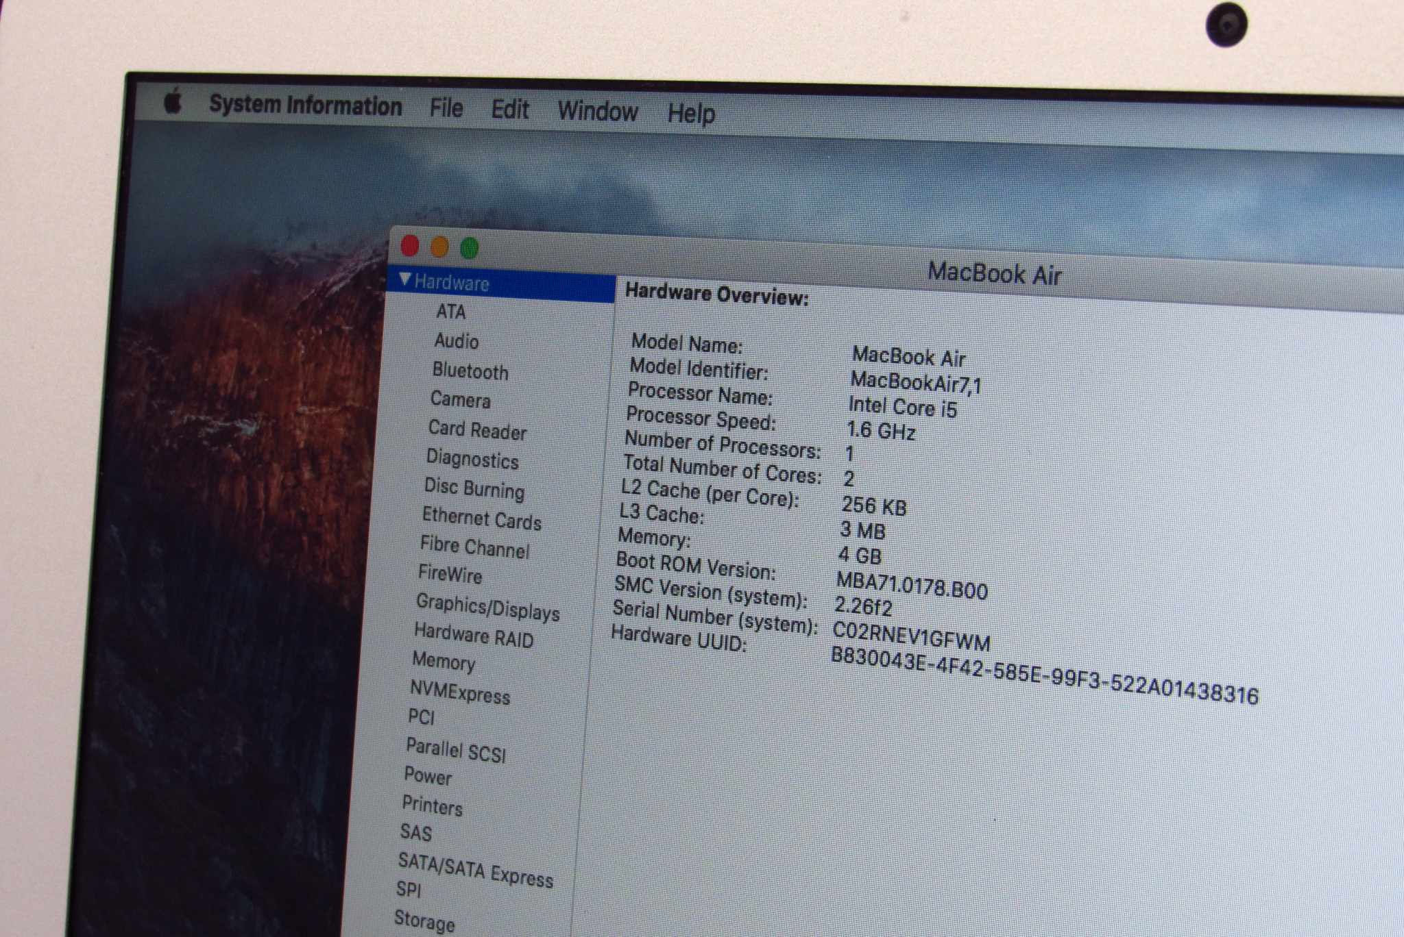Open the Apple menu
1404x937 pixels.
coord(174,102)
